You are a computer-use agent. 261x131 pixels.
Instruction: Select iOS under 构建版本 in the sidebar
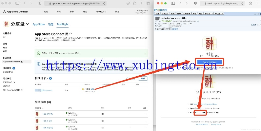5,37
